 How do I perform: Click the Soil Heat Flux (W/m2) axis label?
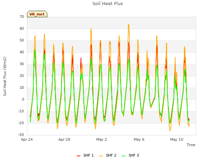tap(5, 76)
